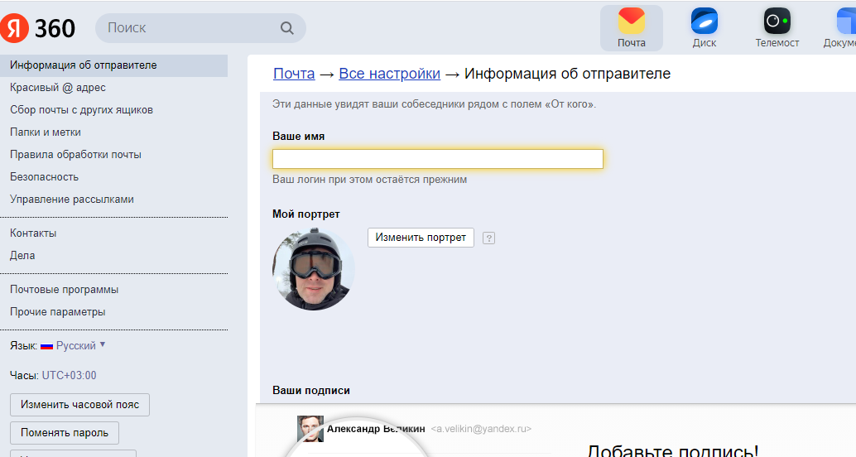The height and width of the screenshot is (457, 856).
Task: Click the question mark help icon near portrait
Action: click(x=489, y=238)
